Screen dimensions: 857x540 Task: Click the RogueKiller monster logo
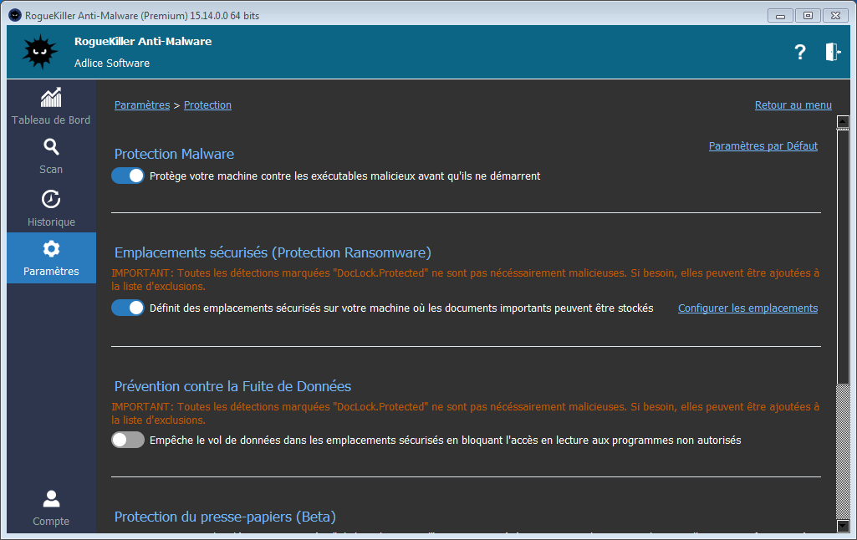[x=39, y=52]
